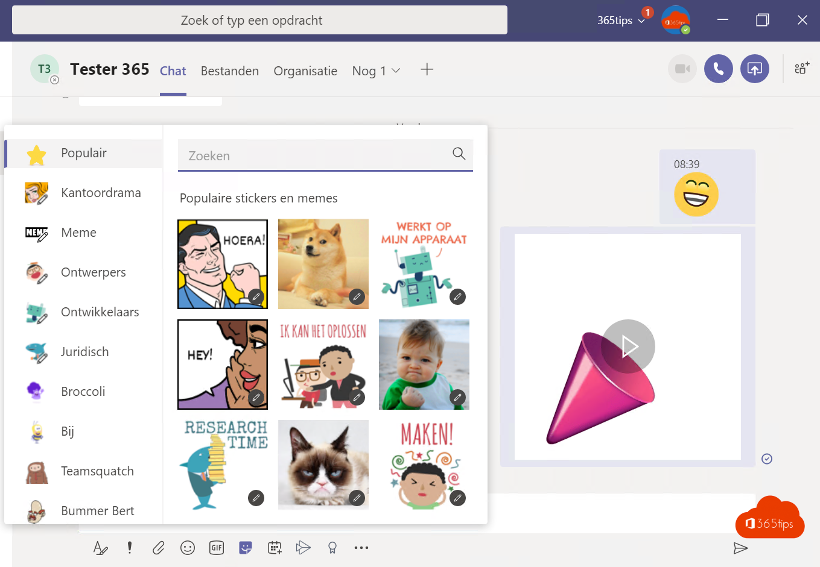
Task: Open more messaging options with the ellipsis
Action: coord(361,548)
